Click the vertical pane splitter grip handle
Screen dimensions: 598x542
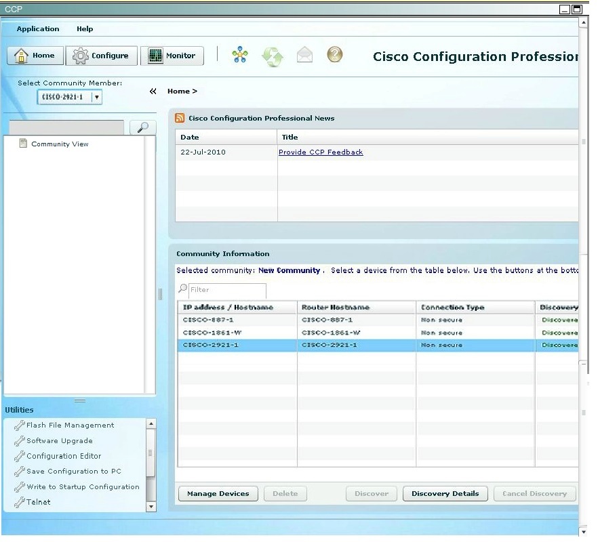[x=160, y=294]
